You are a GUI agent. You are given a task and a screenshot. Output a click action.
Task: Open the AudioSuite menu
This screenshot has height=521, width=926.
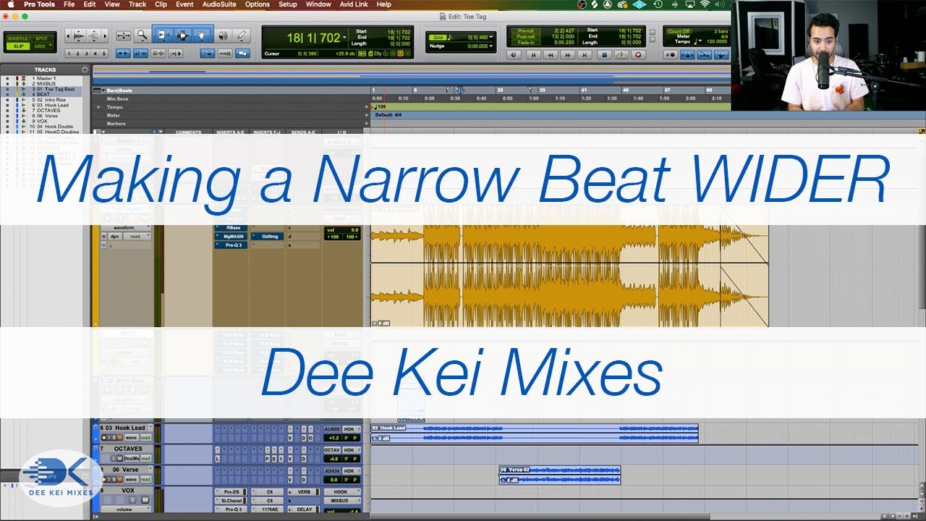click(x=218, y=4)
